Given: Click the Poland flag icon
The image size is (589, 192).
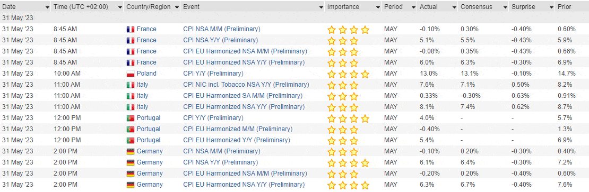Looking at the screenshot, I should (x=131, y=74).
